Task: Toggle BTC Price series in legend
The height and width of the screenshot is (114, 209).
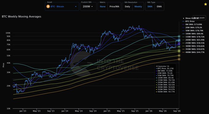Action: pos(188,21)
